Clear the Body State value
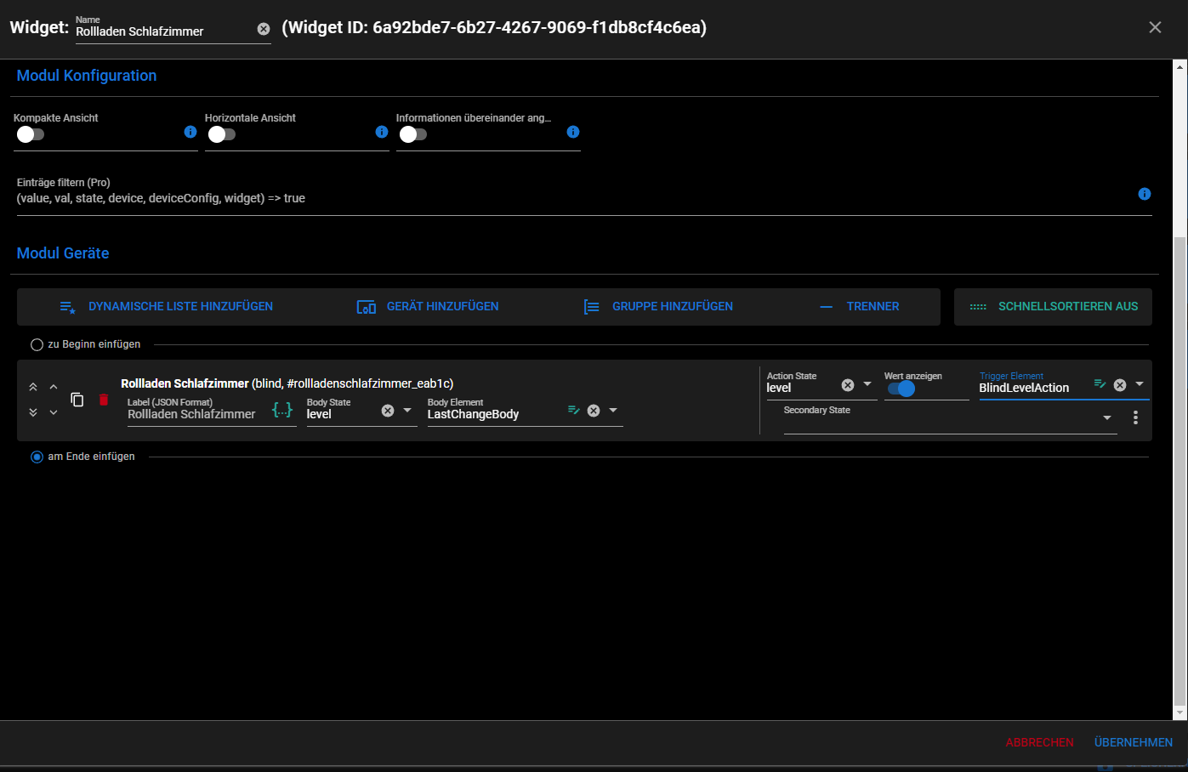This screenshot has height=772, width=1188. tap(388, 411)
